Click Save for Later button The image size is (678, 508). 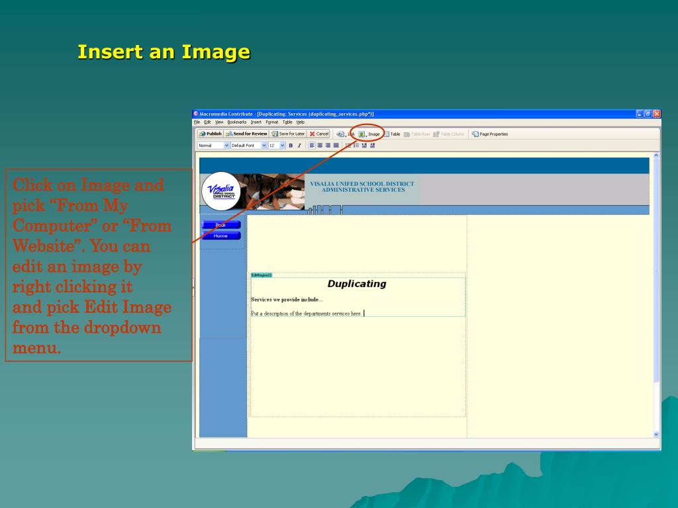coord(288,134)
